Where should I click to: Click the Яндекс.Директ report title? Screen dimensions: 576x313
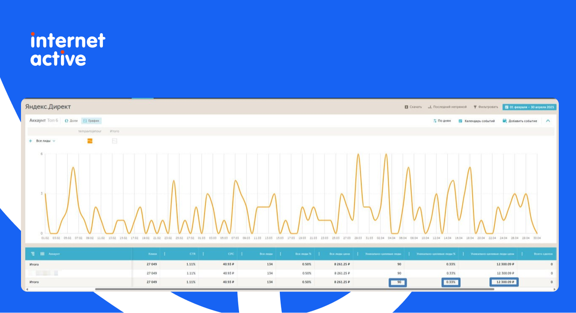[x=48, y=106]
